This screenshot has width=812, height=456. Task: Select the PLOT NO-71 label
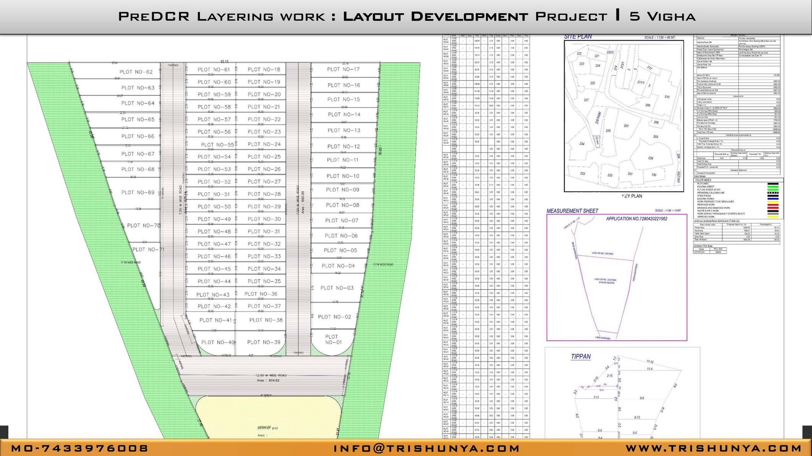point(149,249)
